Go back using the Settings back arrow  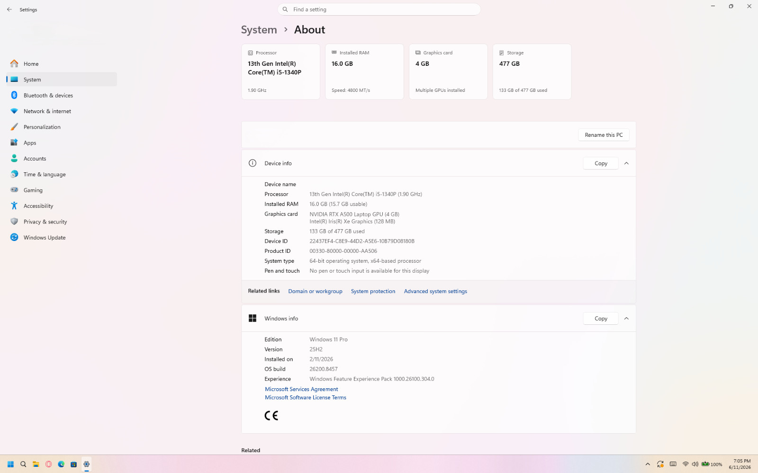click(9, 9)
